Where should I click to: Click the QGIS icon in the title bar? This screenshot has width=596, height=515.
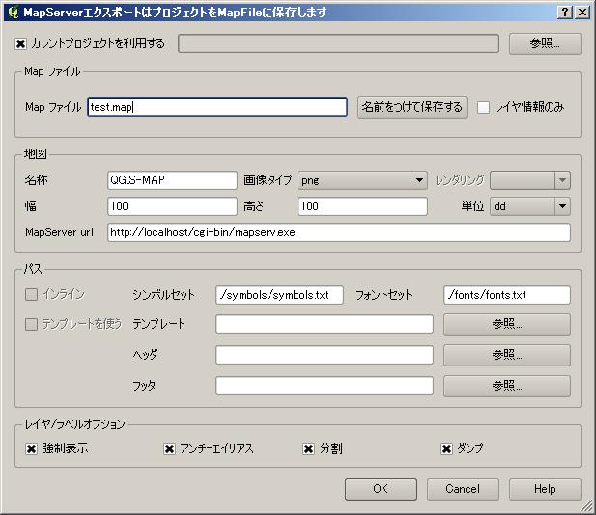(x=11, y=13)
